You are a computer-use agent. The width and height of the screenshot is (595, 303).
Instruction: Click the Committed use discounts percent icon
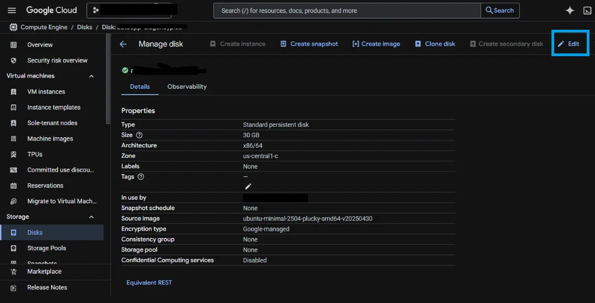pyautogui.click(x=14, y=170)
